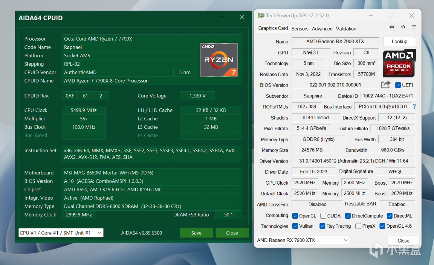434x265 pixels.
Task: Click the GPU-Z screenshot camera icon
Action: pos(392,27)
